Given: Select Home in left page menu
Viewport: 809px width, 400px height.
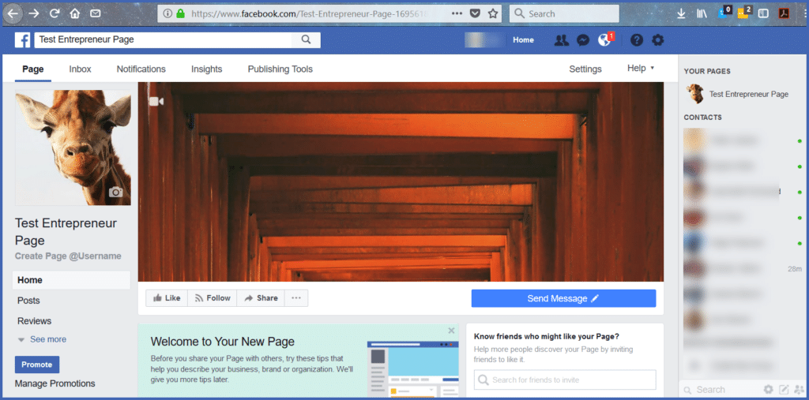Looking at the screenshot, I should point(71,280).
